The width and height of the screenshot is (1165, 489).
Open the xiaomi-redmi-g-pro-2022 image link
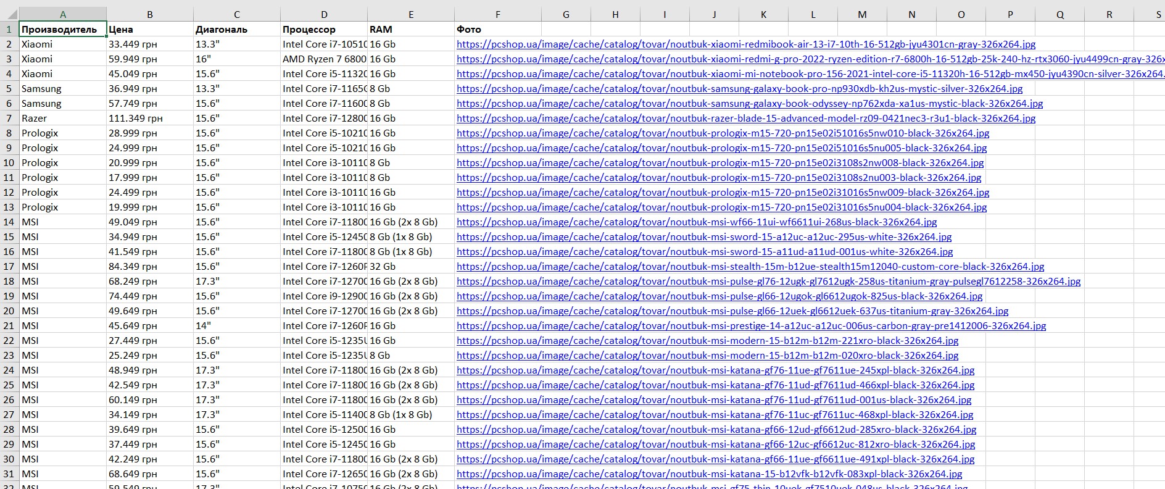click(810, 59)
